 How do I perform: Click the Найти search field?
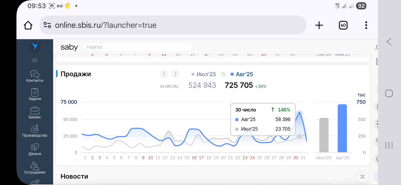[x=137, y=47]
